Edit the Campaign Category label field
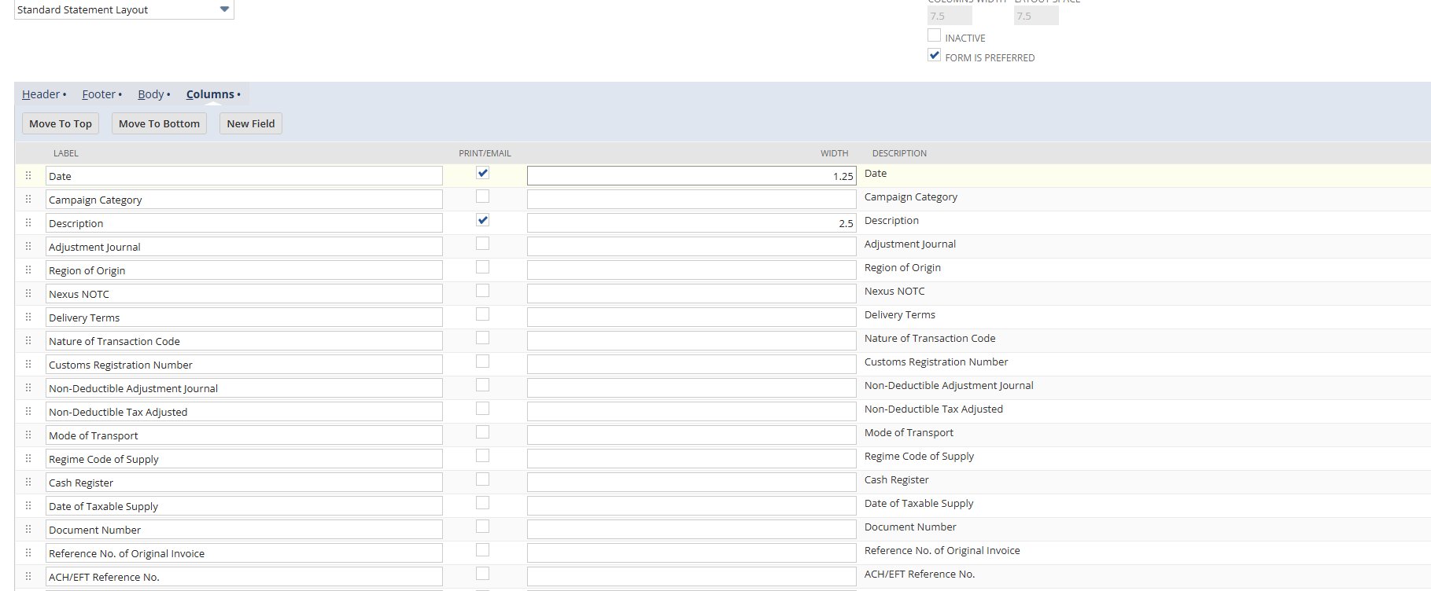This screenshot has height=591, width=1431. [x=244, y=200]
